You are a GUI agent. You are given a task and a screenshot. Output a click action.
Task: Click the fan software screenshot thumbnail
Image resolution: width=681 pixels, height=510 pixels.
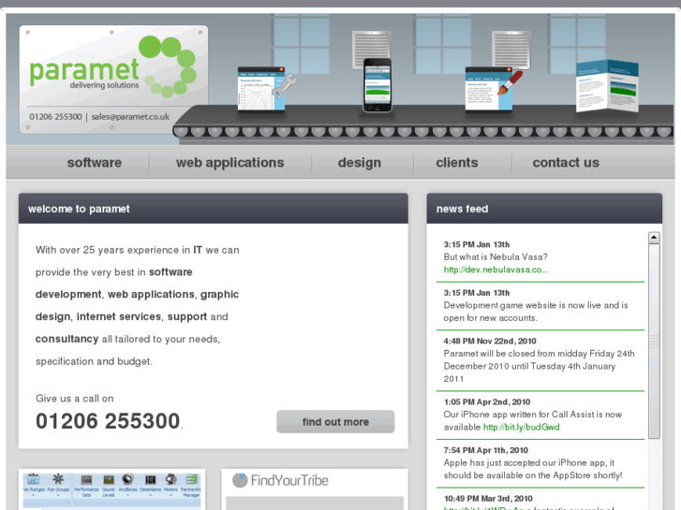click(111, 491)
